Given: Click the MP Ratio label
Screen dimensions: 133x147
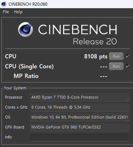Looking at the screenshot, I should coord(26,76).
